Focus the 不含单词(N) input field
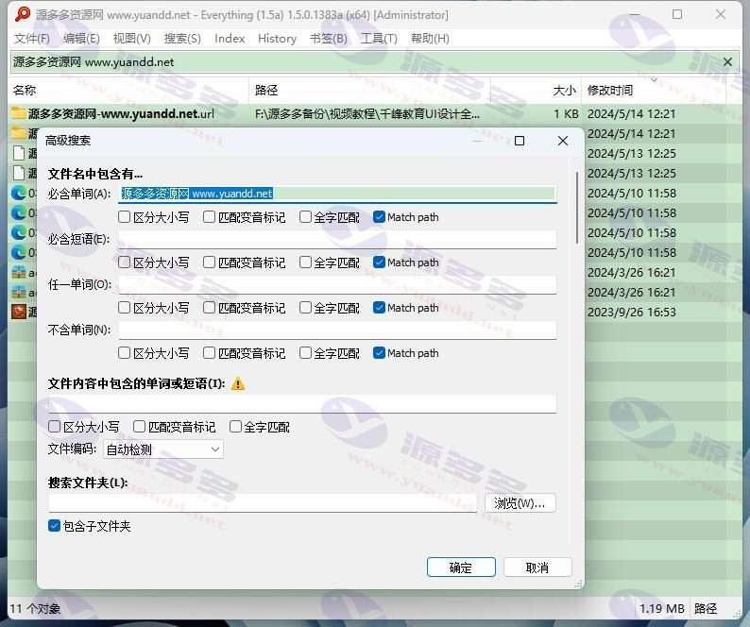Image resolution: width=750 pixels, height=627 pixels. [338, 330]
